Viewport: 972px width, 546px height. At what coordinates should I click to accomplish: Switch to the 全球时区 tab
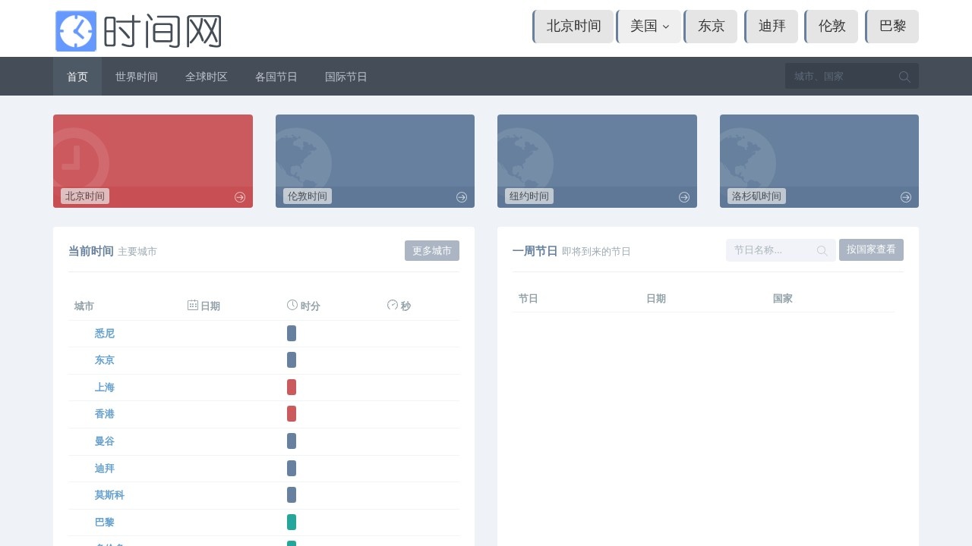207,77
